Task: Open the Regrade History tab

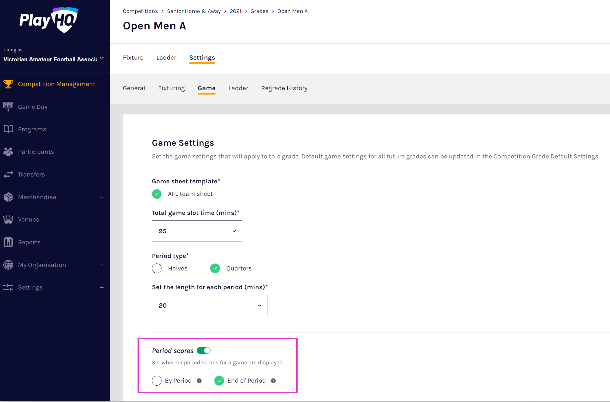Action: click(284, 88)
